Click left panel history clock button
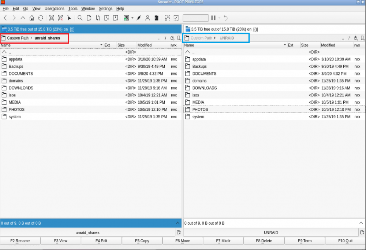 (x=172, y=38)
